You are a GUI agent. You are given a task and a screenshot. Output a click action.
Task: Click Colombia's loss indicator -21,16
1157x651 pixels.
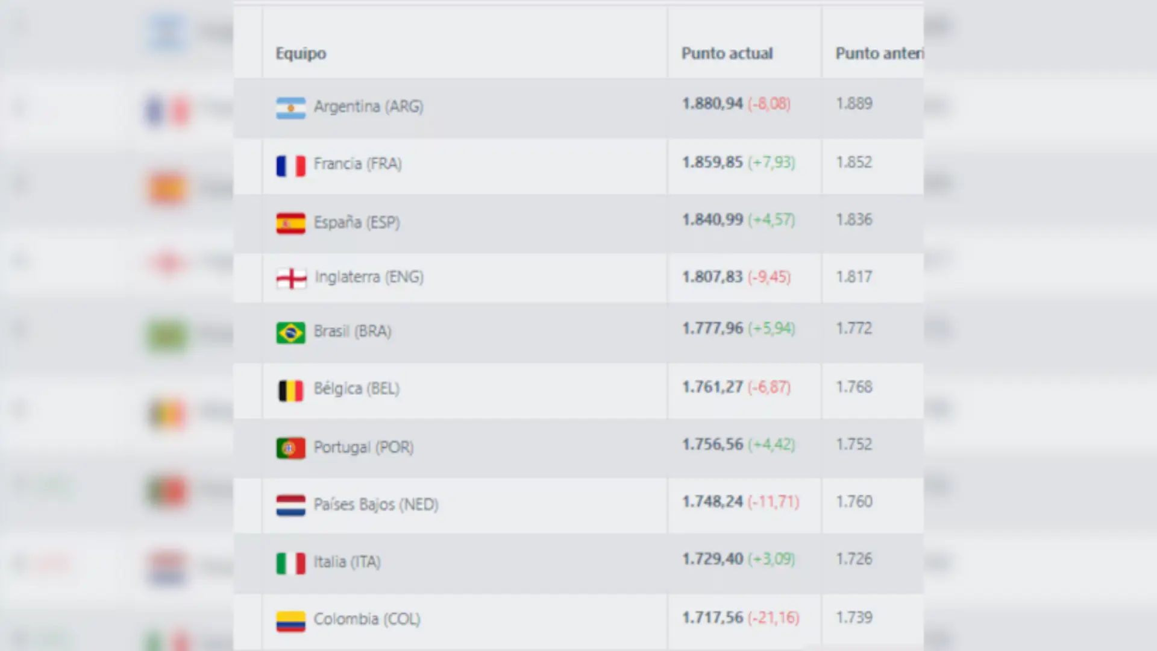pyautogui.click(x=776, y=618)
